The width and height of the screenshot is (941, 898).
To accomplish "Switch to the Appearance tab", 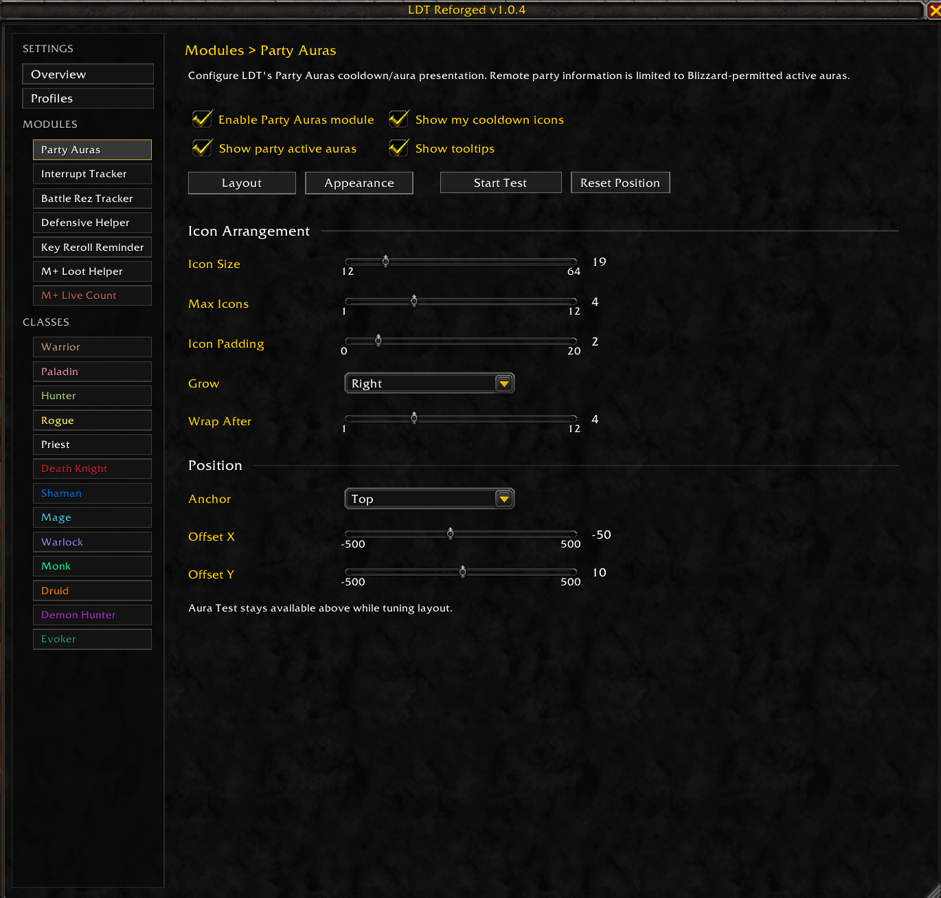I will (359, 183).
